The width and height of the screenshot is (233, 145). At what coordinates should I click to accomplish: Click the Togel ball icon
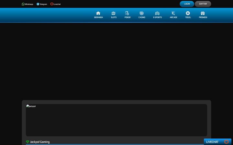[x=188, y=13]
